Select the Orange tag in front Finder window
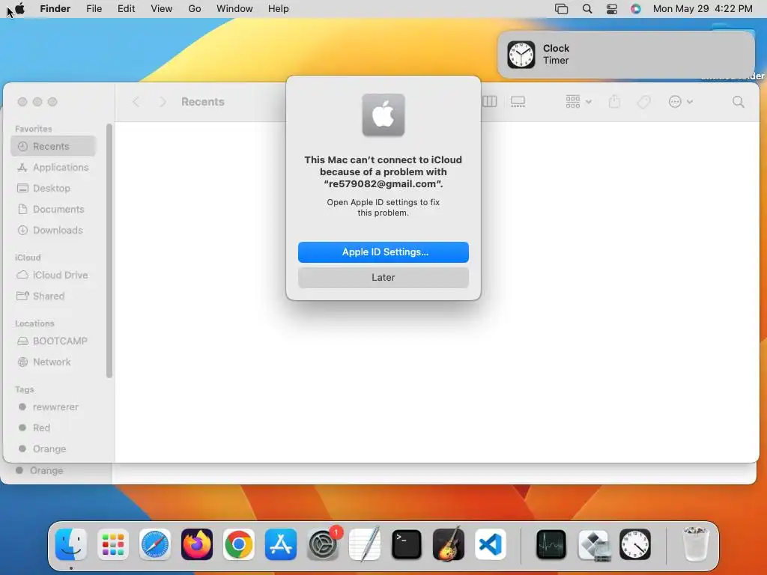This screenshot has height=575, width=767. point(53,449)
